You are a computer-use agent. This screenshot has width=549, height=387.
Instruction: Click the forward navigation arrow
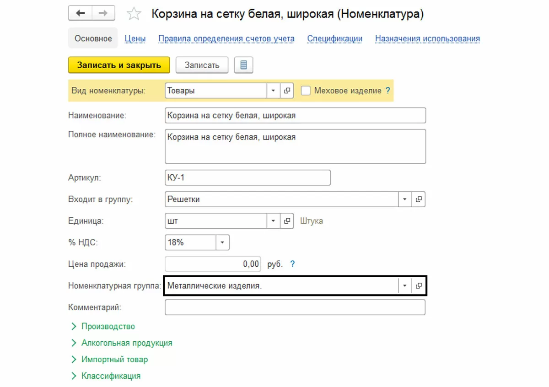click(x=103, y=13)
